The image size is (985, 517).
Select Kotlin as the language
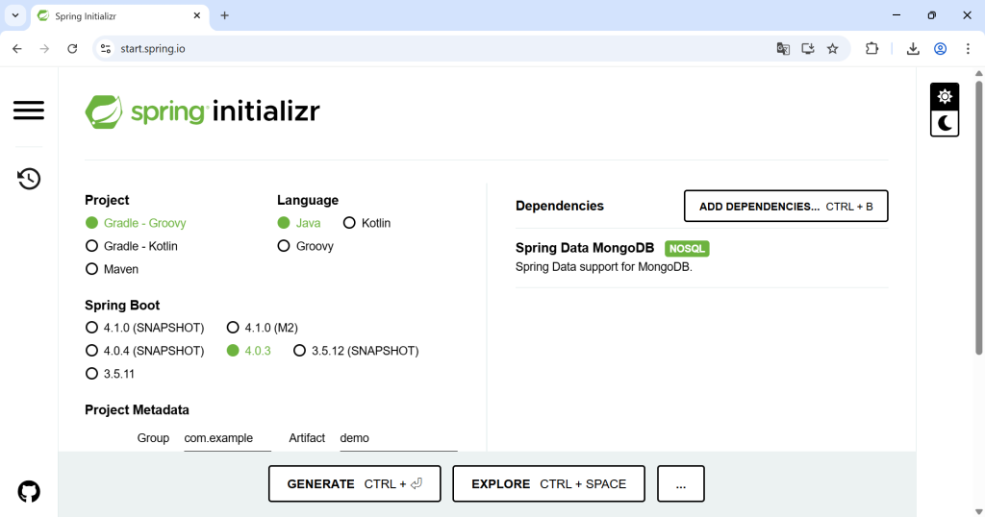click(x=349, y=223)
